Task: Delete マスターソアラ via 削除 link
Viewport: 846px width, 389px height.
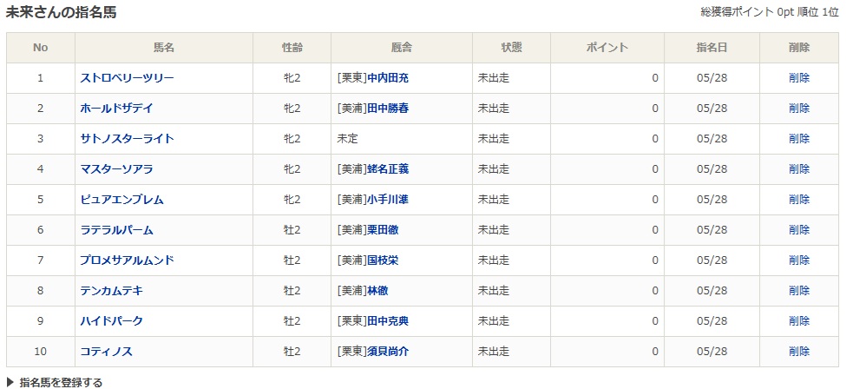Action: (x=799, y=169)
